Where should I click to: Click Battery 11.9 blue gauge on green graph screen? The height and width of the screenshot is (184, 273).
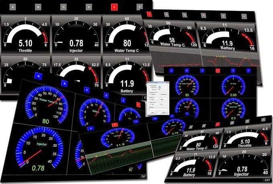(x=118, y=138)
